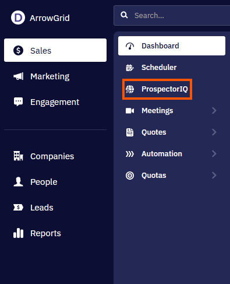The image size is (230, 284).
Task: Expand the Meetings chevron
Action: (x=214, y=111)
